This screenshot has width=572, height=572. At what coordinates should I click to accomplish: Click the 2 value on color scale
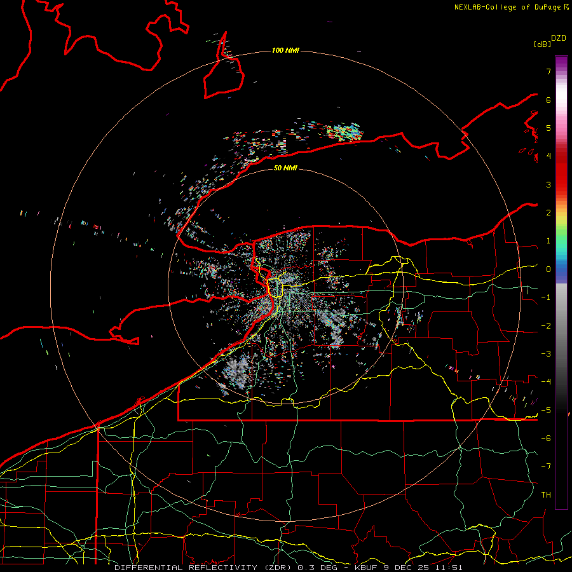click(548, 213)
